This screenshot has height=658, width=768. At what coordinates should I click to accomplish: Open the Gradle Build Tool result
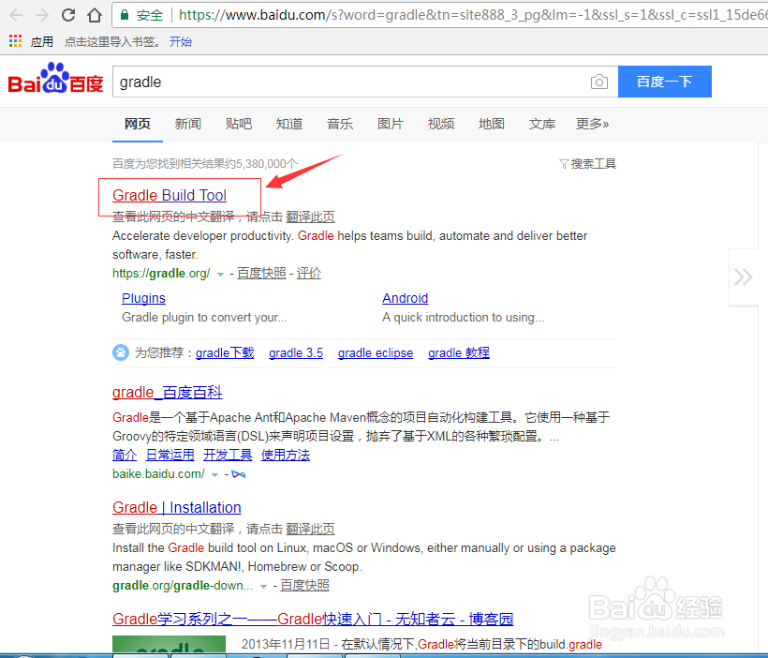pos(170,195)
